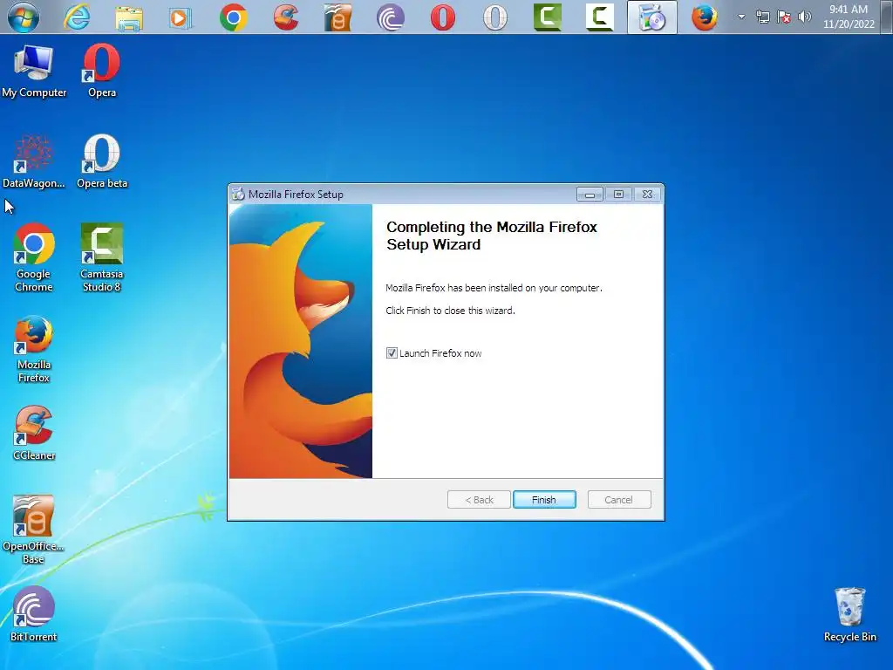Image resolution: width=893 pixels, height=670 pixels.
Task: Open Windows Explorer folder icon in taskbar
Action: point(129,17)
